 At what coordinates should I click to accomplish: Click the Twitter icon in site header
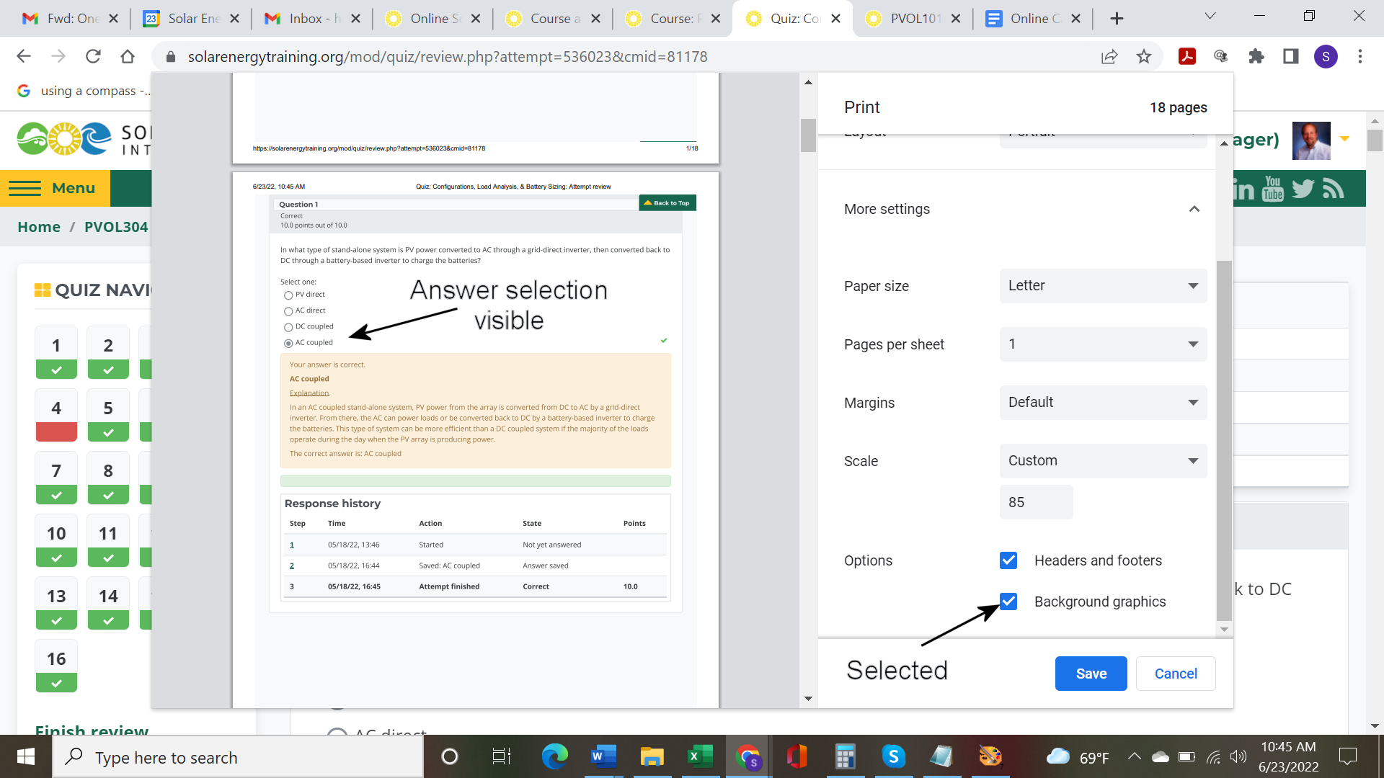[x=1303, y=189]
